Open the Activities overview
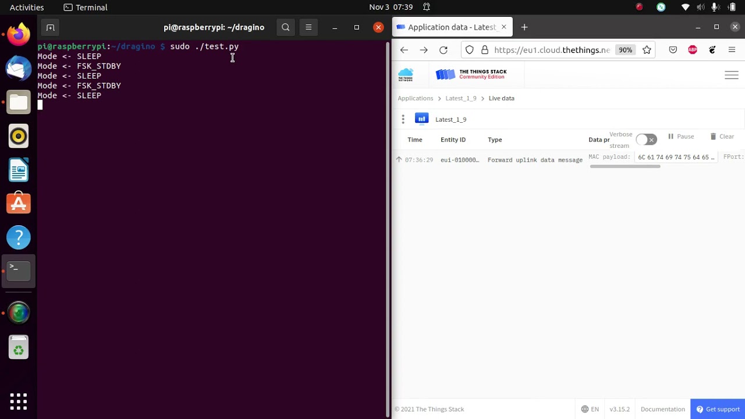This screenshot has height=419, width=745. pyautogui.click(x=27, y=7)
